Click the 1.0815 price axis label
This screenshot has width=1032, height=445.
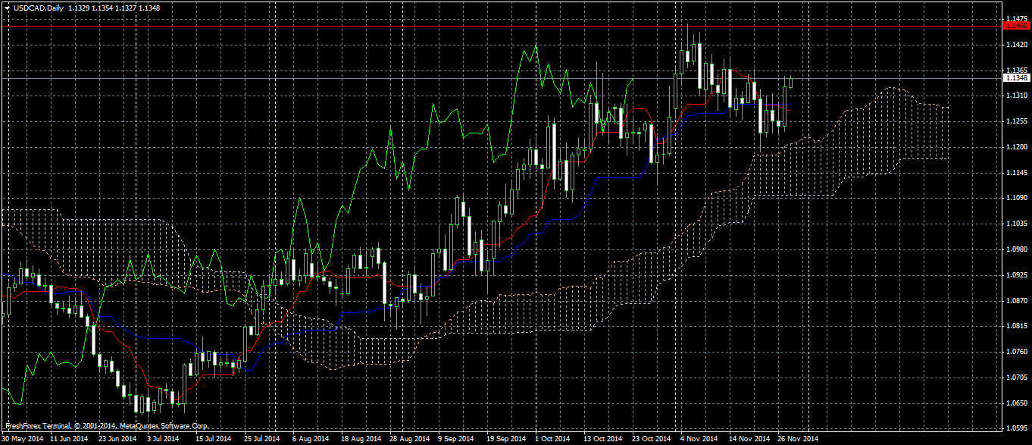point(1016,326)
